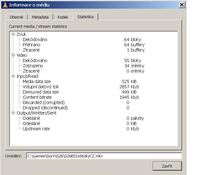Switch to the Obecné tab
Image resolution: width=222 pixels, height=175 pixels.
coord(16,17)
